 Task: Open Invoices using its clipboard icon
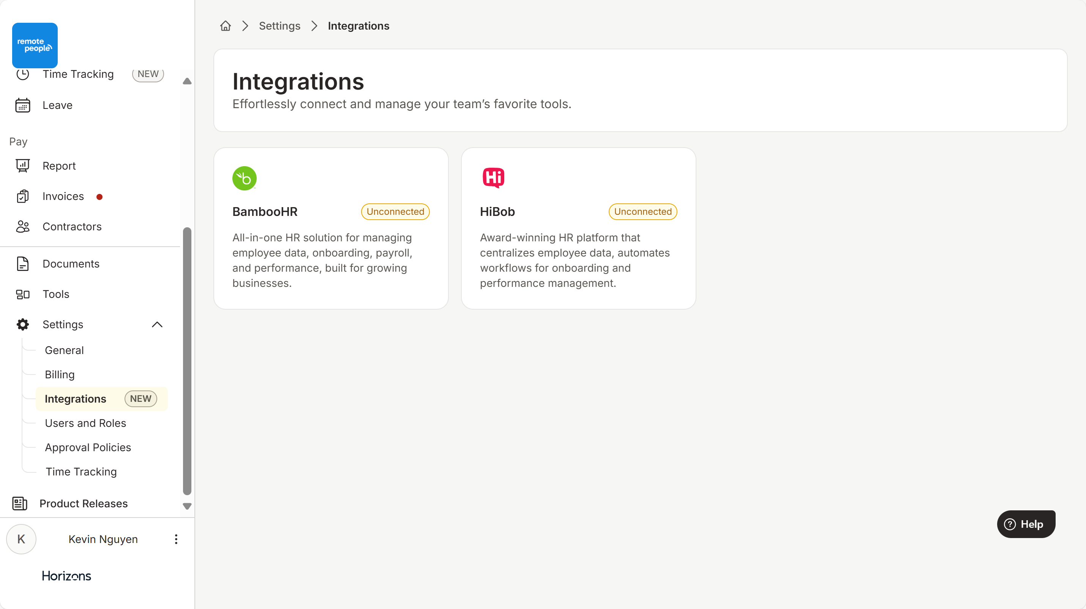[x=23, y=196]
